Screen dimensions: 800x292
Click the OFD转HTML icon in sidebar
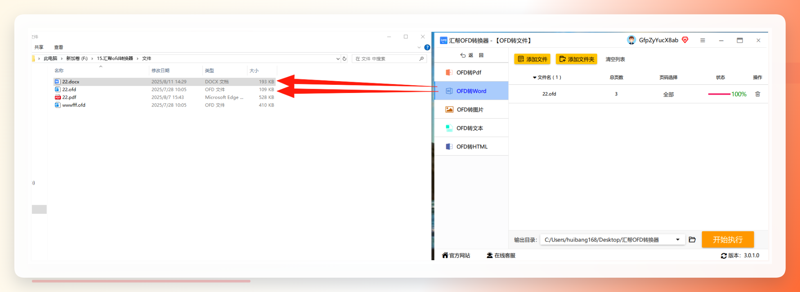pyautogui.click(x=449, y=146)
